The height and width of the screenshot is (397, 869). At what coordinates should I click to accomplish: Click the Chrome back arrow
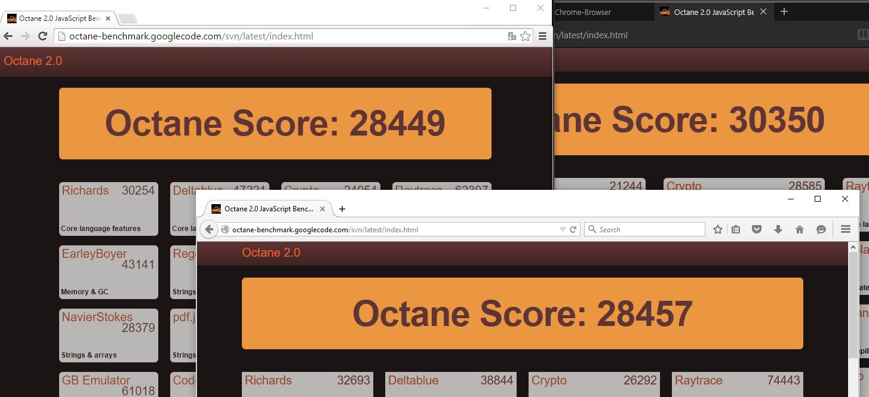[8, 36]
